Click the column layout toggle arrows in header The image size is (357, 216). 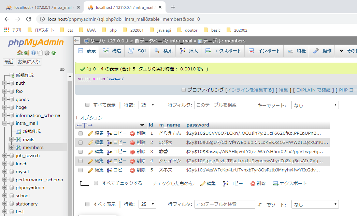coord(84,125)
